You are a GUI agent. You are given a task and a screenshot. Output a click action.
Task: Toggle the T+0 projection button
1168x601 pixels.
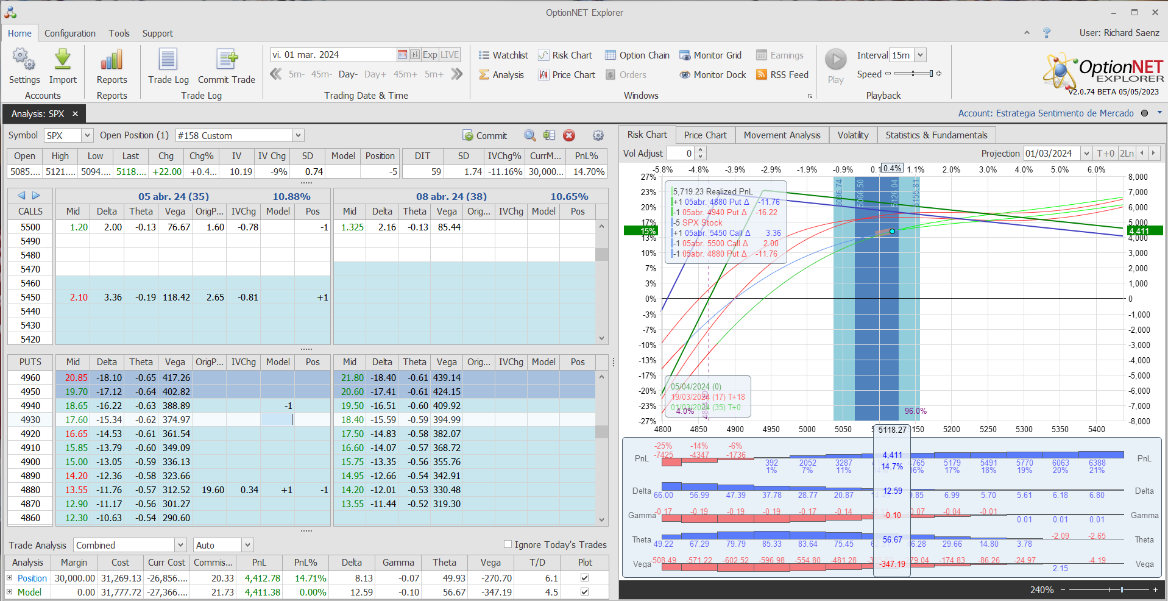tap(1105, 153)
